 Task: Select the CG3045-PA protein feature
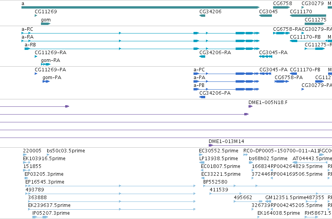click(x=265, y=74)
